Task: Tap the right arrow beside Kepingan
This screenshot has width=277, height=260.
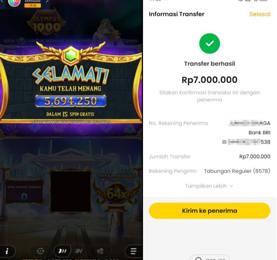Action: [47, 1]
